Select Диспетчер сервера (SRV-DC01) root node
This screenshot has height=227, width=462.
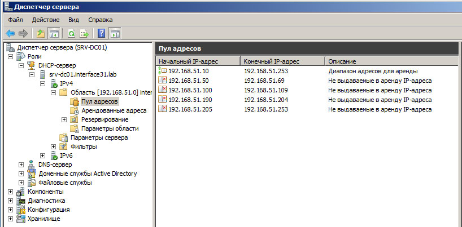coord(62,47)
